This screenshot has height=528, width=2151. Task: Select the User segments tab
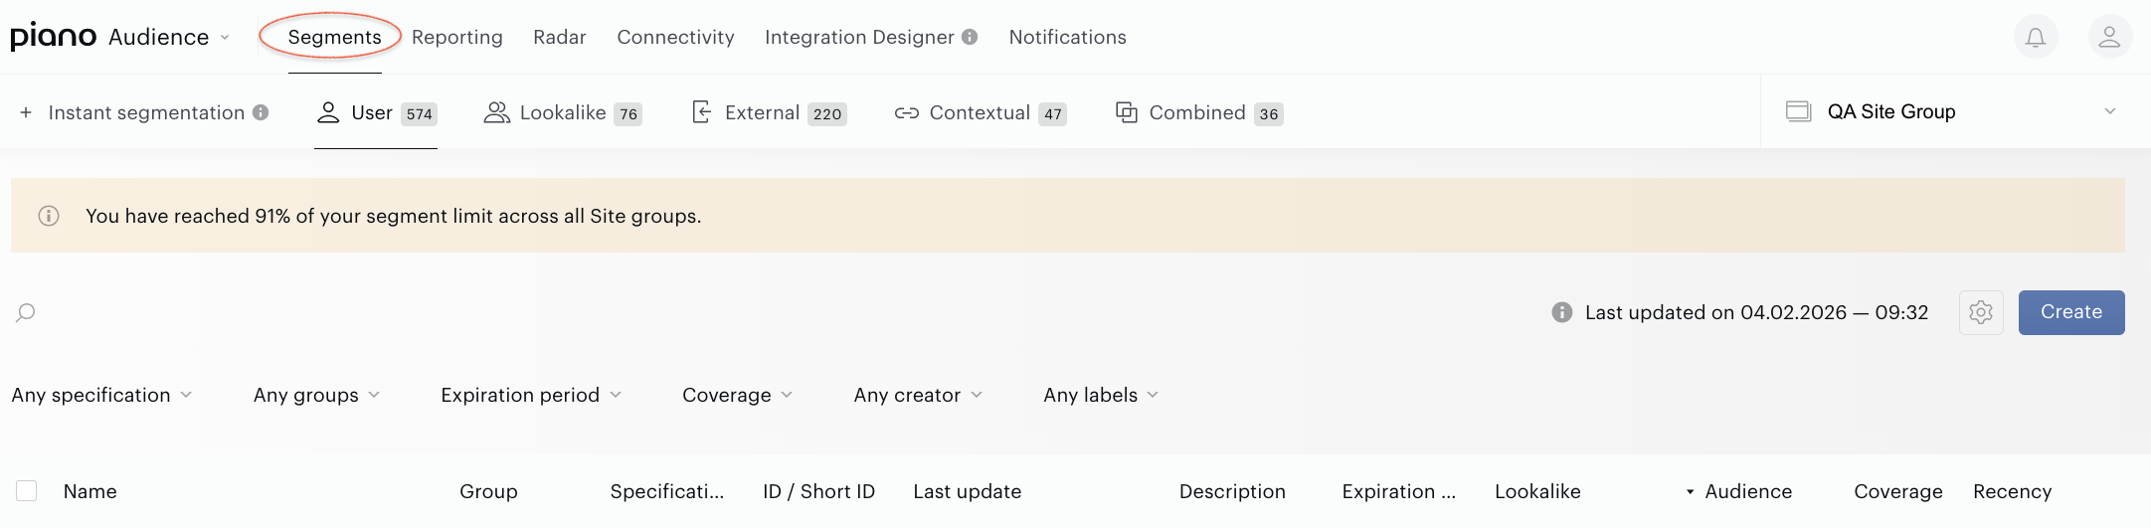[376, 112]
